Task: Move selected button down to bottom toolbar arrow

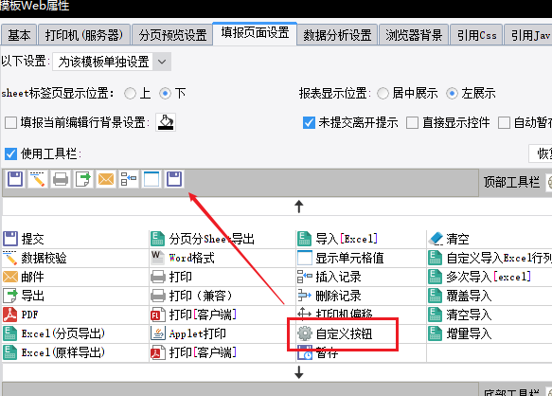Action: (x=299, y=372)
